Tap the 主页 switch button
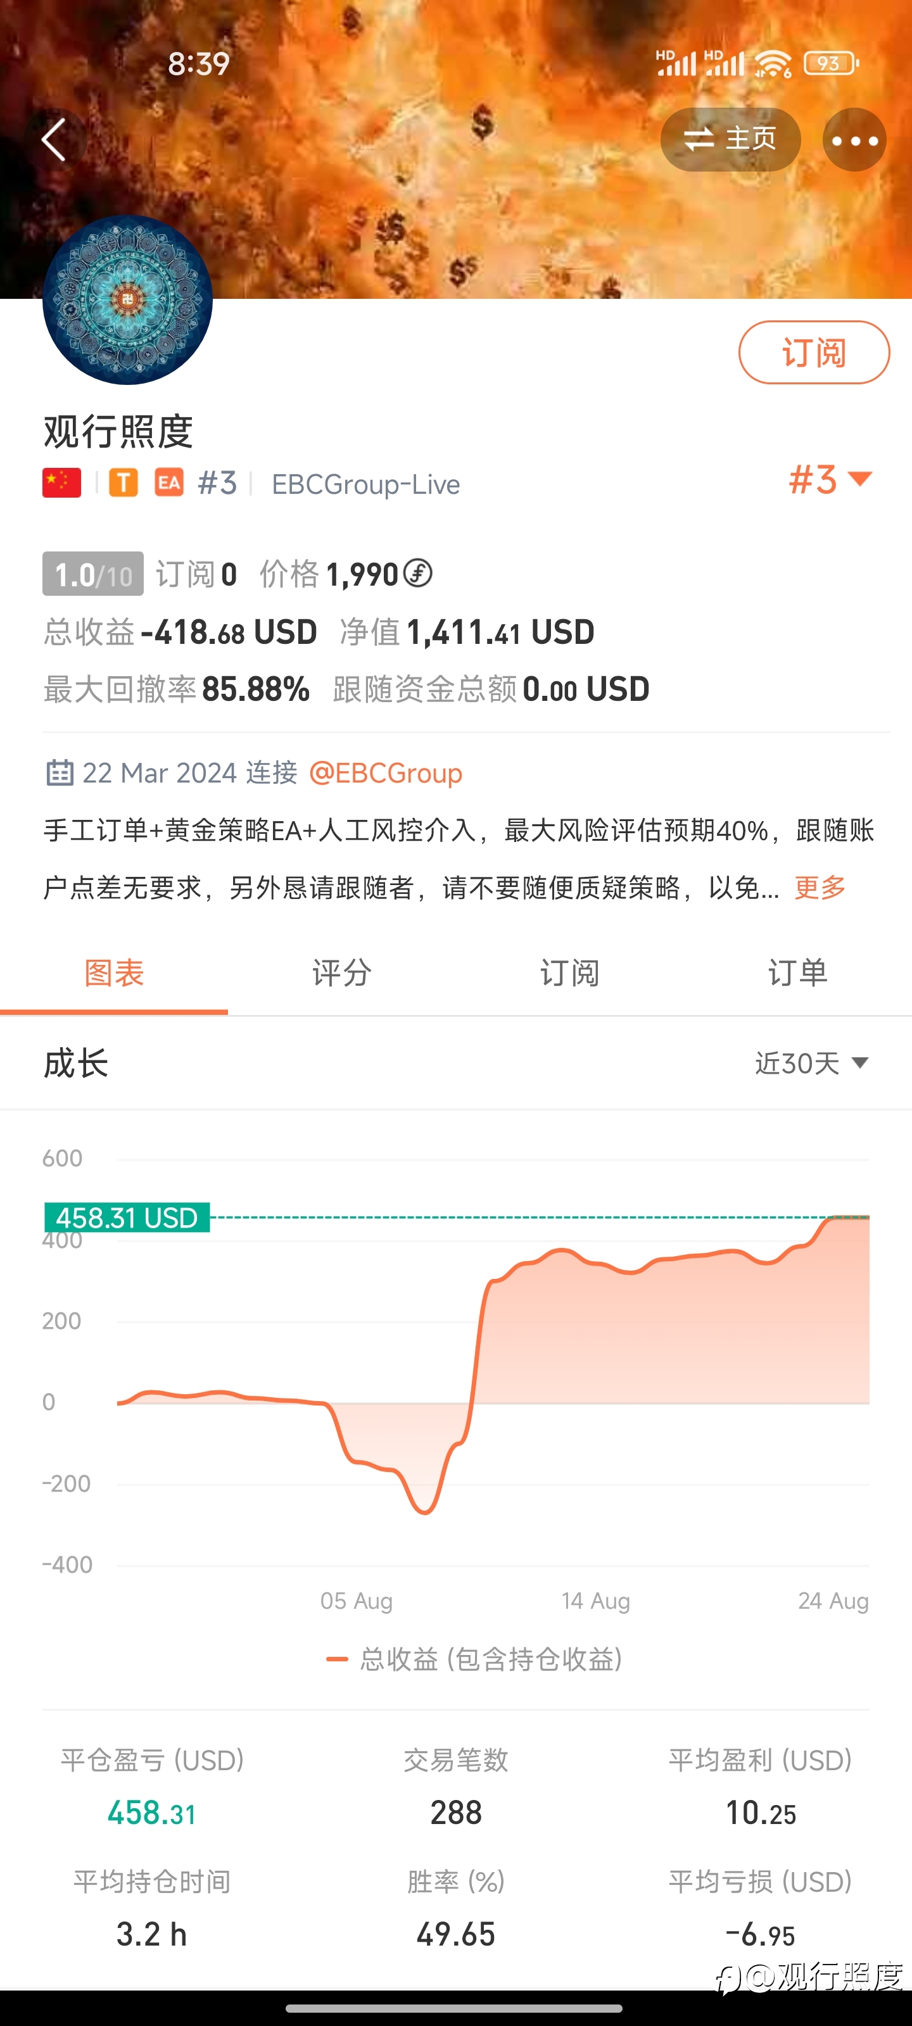 tap(730, 140)
